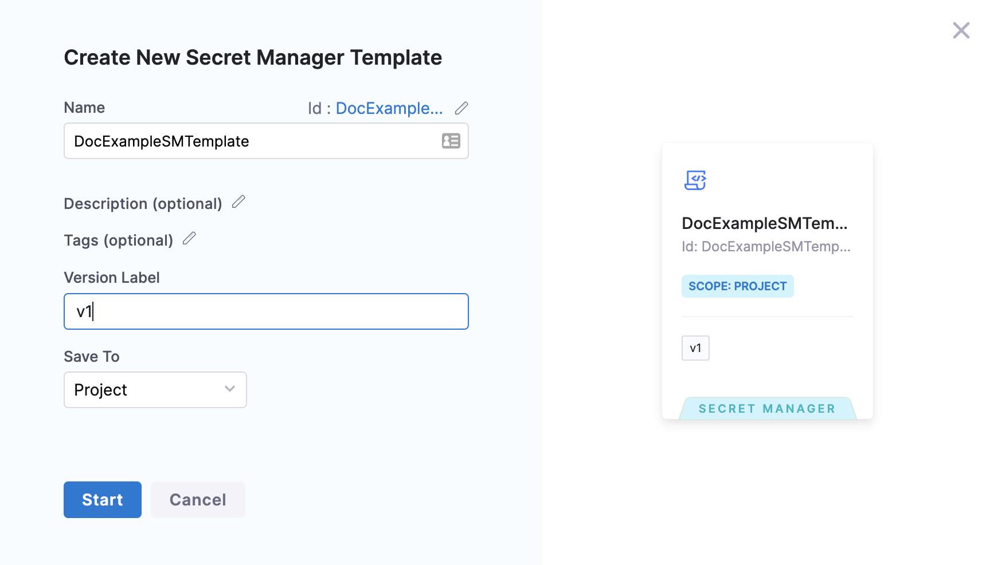986x565 pixels.
Task: Click the pencil icon next to Description
Action: [x=238, y=202]
